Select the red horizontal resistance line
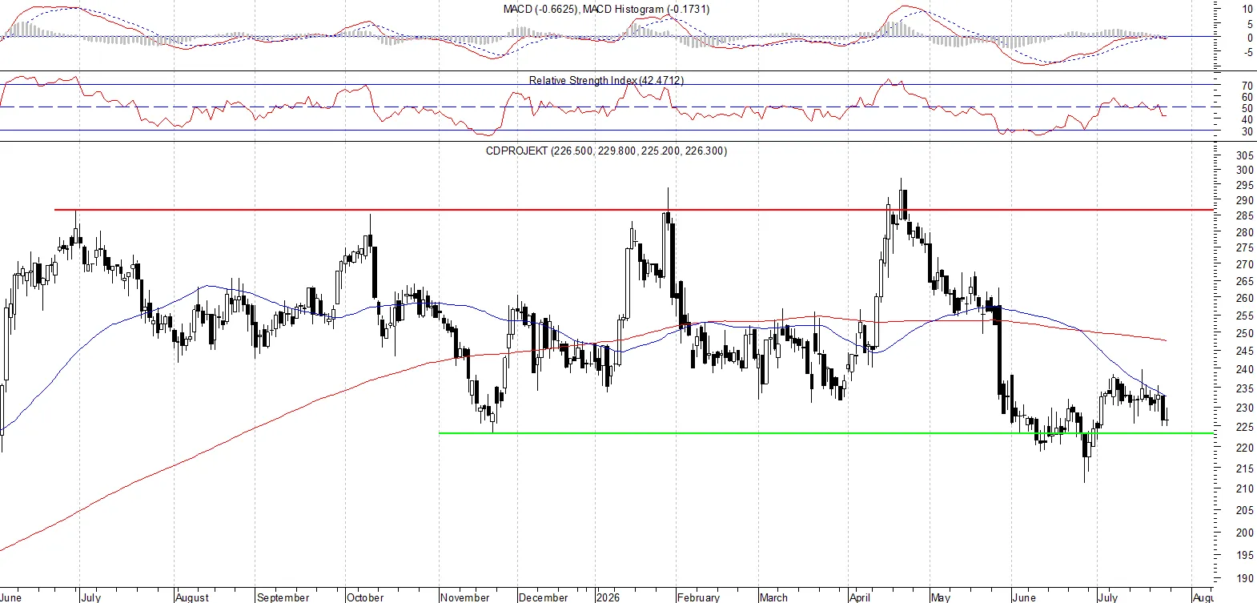Image resolution: width=1257 pixels, height=603 pixels. pyautogui.click(x=634, y=210)
